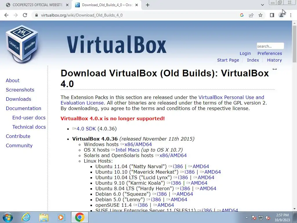297x223 pixels.
Task: Select the Download_Old_Builds_4_0 tab
Action: [x=106, y=5]
